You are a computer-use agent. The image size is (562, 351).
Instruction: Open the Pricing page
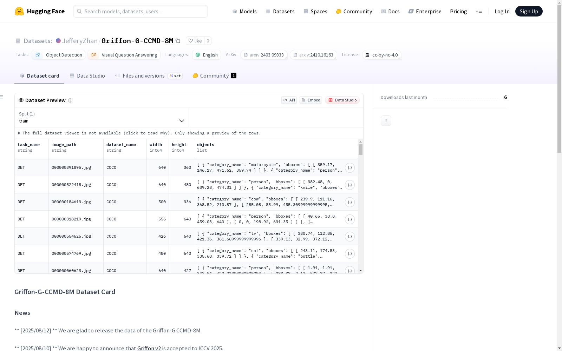pos(458,11)
